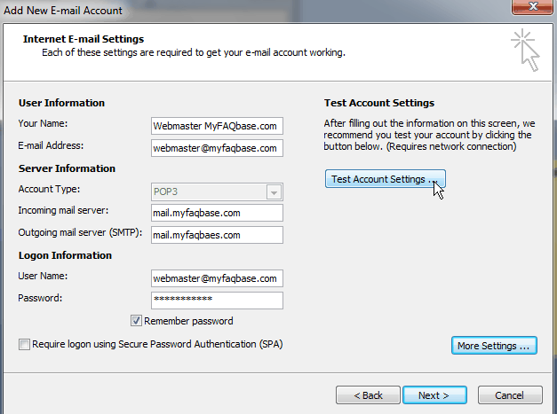Expand the Account Type dropdown arrow
The height and width of the screenshot is (414, 557).
tap(274, 192)
